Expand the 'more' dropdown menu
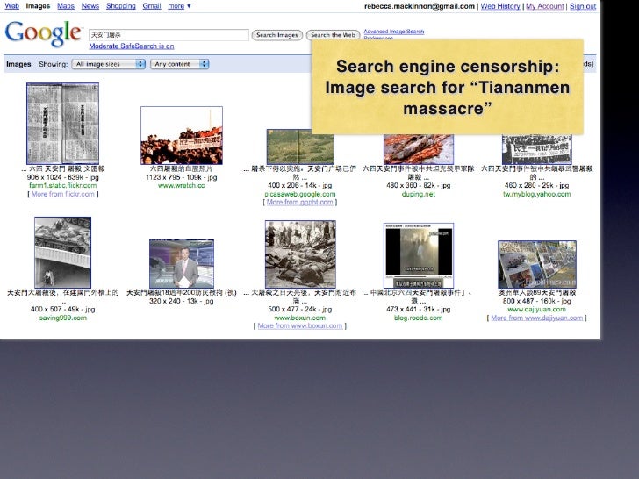Screen dimensions: 639x479 click(179, 6)
